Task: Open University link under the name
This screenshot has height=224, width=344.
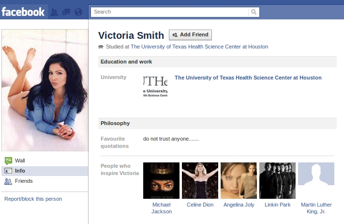Action: pos(199,47)
